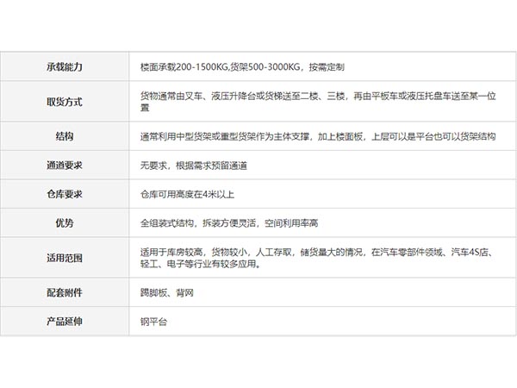Viewport: 517px width, 388px height.
Task: Click the 仓库要求 row header
Action: coord(65,194)
